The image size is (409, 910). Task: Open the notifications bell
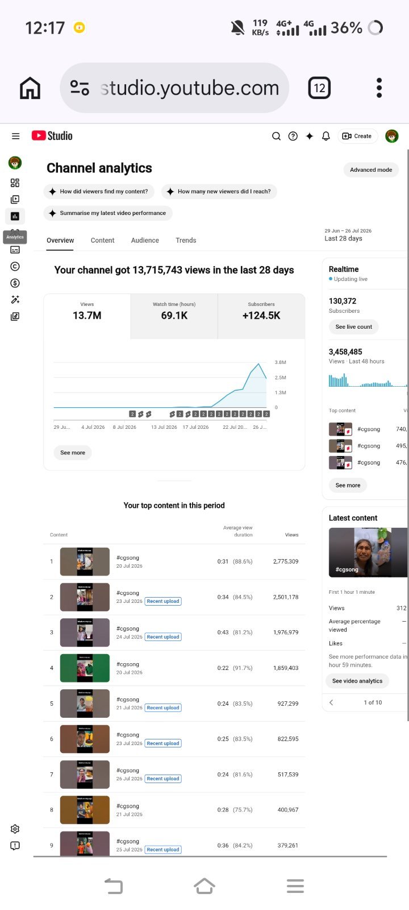tap(326, 136)
